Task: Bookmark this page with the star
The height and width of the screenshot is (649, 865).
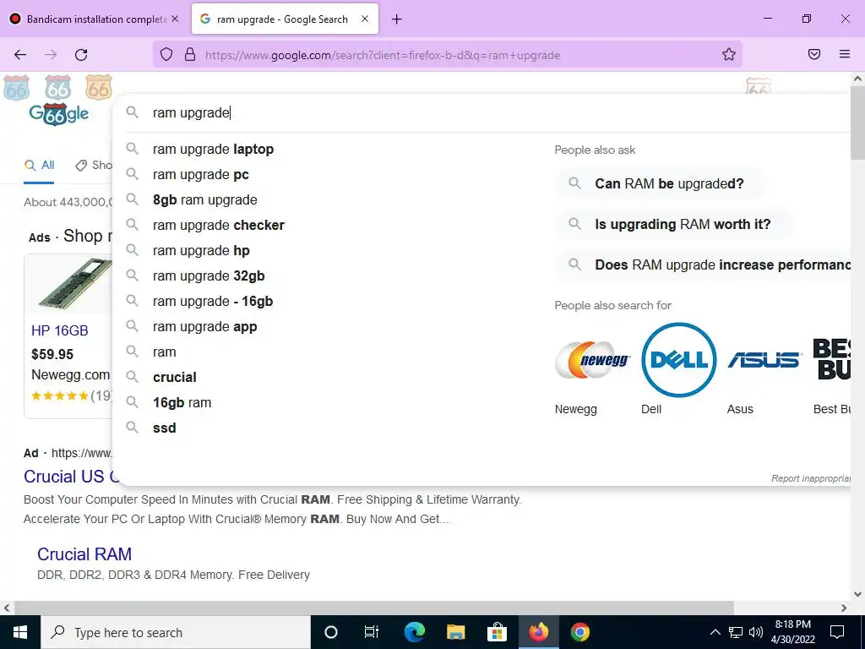Action: click(729, 54)
